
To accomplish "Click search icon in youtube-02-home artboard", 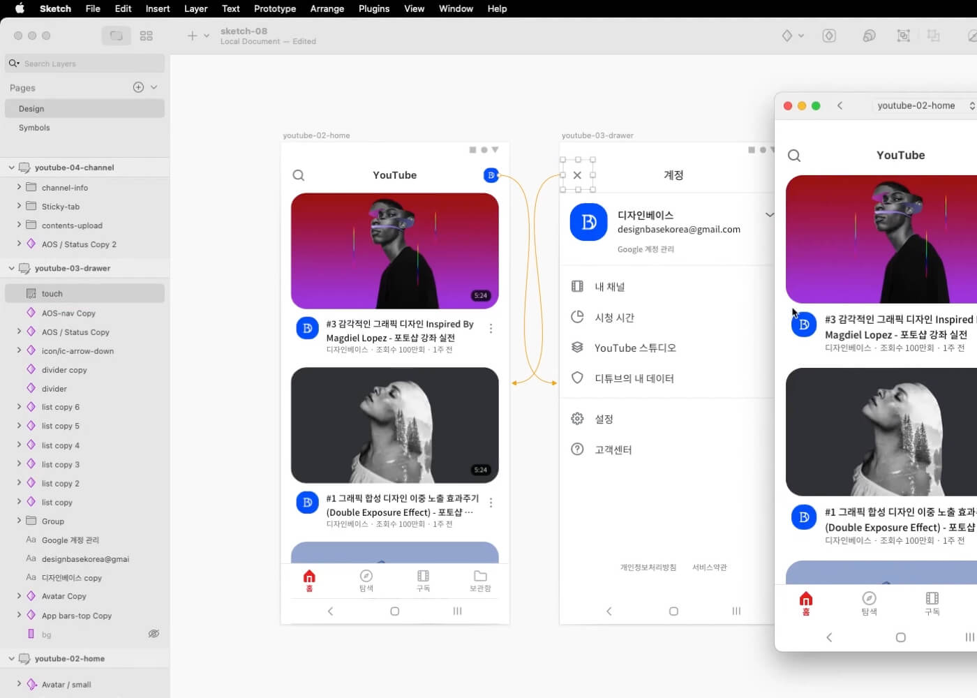I will pos(299,175).
